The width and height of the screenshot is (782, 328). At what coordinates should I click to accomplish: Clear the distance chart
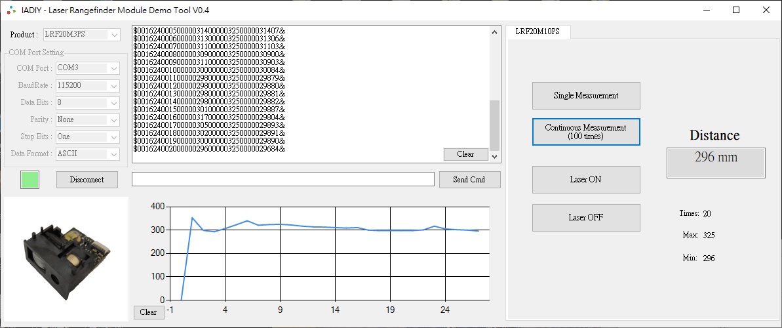coord(149,312)
